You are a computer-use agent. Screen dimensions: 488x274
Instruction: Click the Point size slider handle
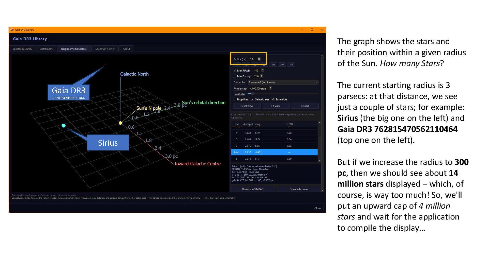(252, 94)
